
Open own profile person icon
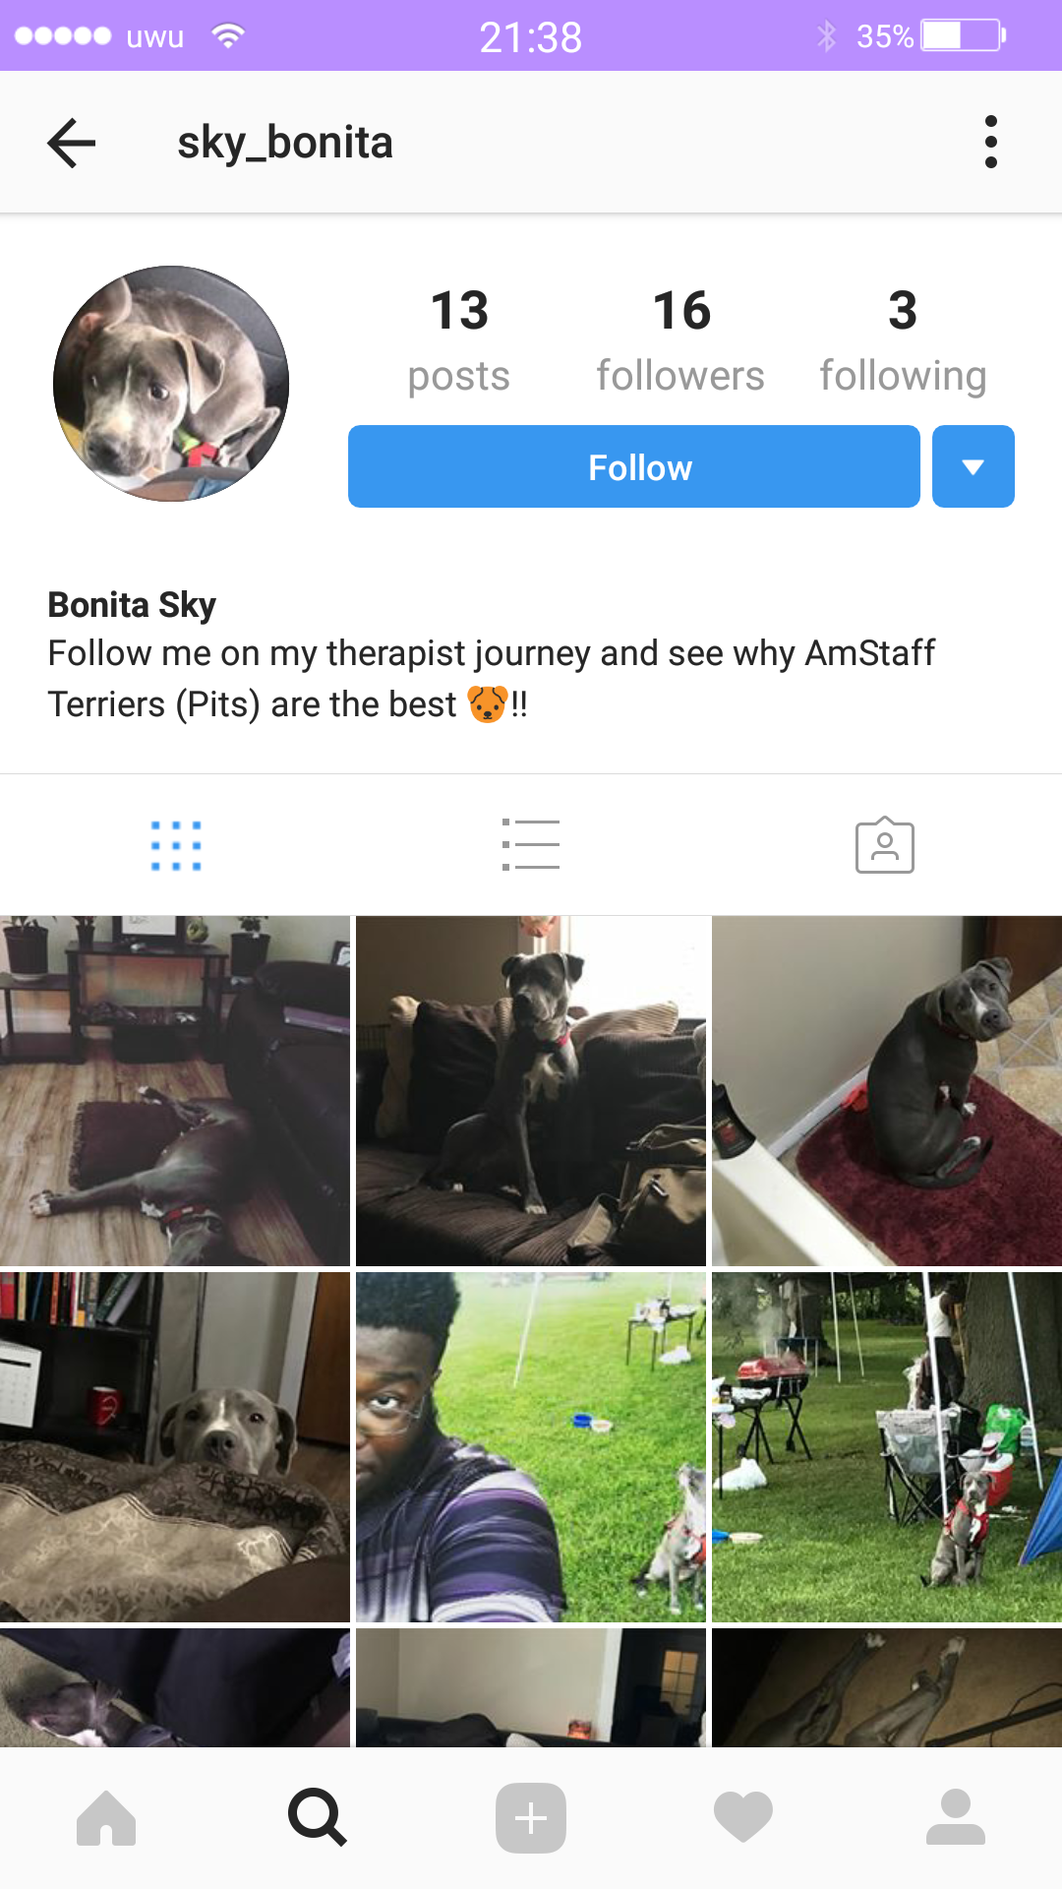pos(956,1817)
